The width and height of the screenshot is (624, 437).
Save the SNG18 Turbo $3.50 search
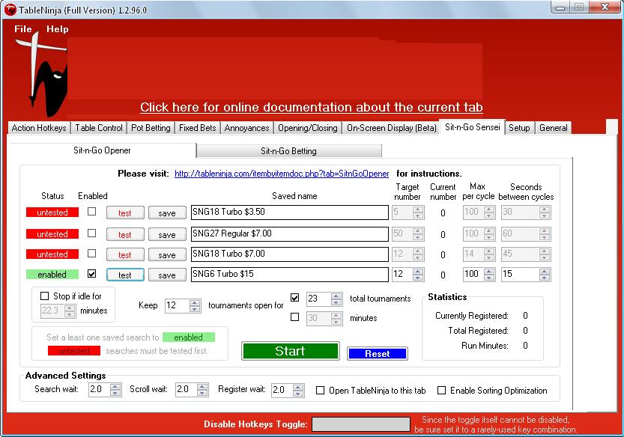167,213
